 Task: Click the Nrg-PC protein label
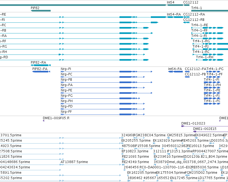[x=66, y=74]
